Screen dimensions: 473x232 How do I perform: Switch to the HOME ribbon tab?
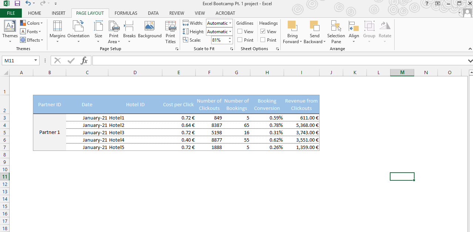tap(35, 13)
